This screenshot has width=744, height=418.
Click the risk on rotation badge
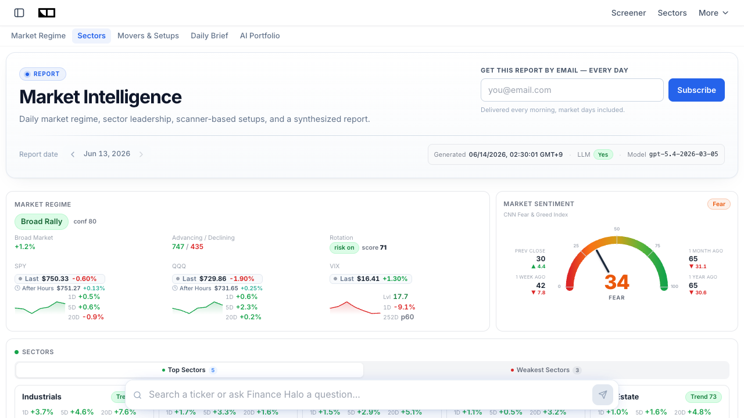click(344, 247)
